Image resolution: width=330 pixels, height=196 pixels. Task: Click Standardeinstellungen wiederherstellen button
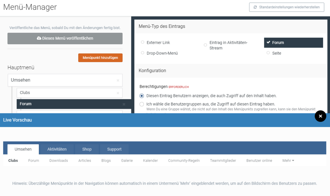tap(286, 7)
